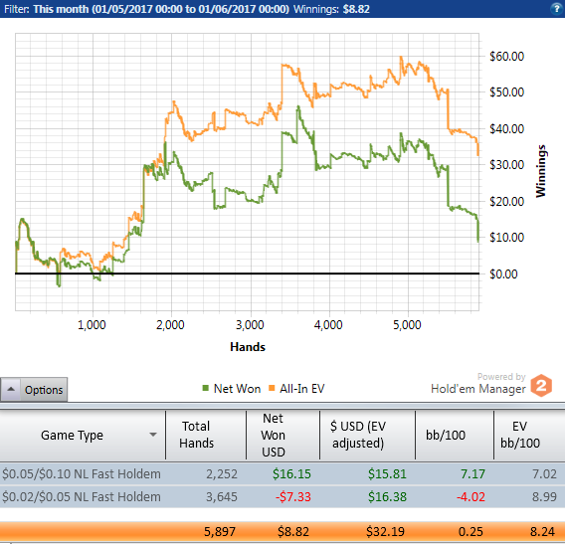Screen dimensions: 565x544
Task: Sort by EV bb/100 column header
Action: pos(520,435)
